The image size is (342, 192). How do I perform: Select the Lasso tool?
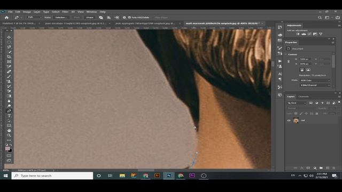(x=9, y=47)
